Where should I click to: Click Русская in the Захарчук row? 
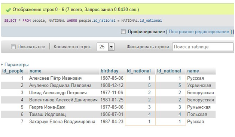(x=195, y=121)
